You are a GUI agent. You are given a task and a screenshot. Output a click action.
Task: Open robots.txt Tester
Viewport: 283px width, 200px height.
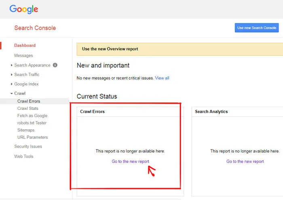coord(32,123)
